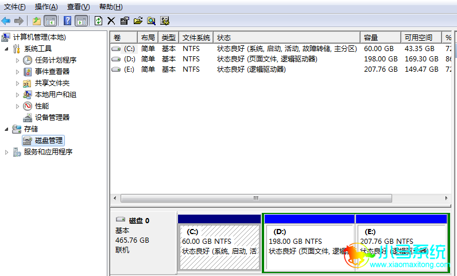Image resolution: width=457 pixels, height=276 pixels.
Task: Open the 文件(F) menu
Action: (14, 7)
